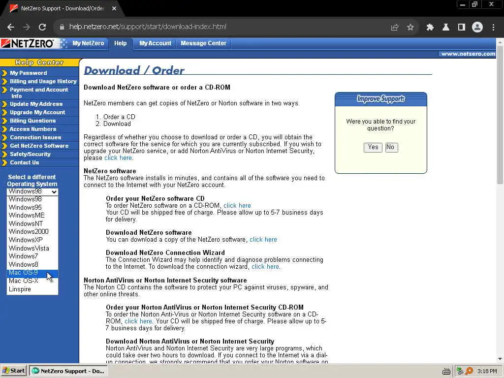Choose Windows7 from the OS list

click(x=32, y=256)
